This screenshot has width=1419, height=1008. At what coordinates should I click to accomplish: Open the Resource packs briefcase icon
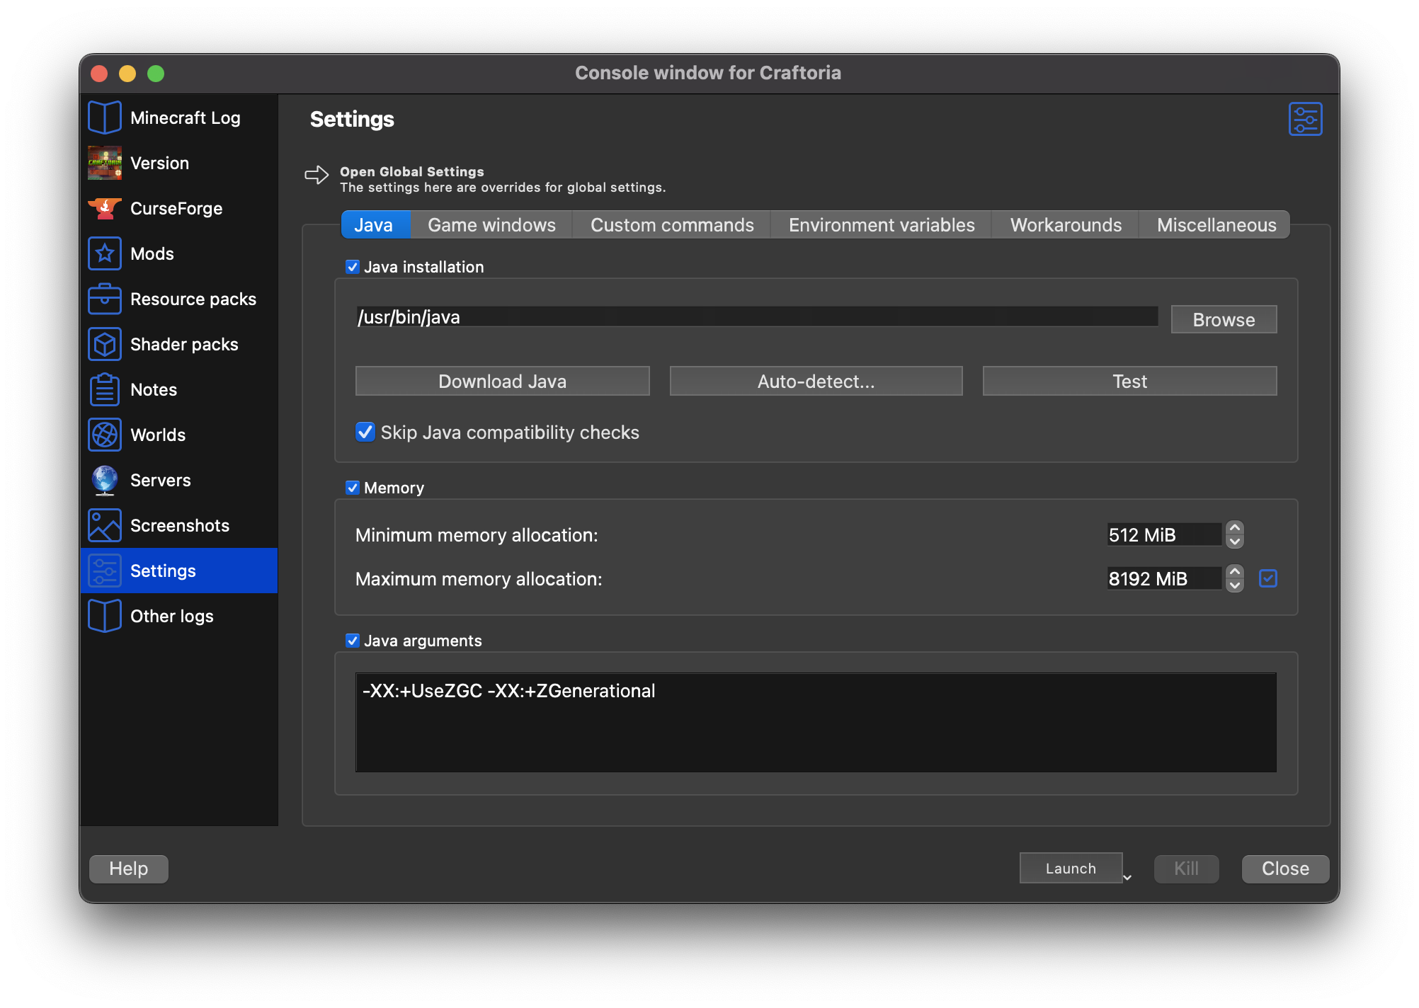pos(105,299)
